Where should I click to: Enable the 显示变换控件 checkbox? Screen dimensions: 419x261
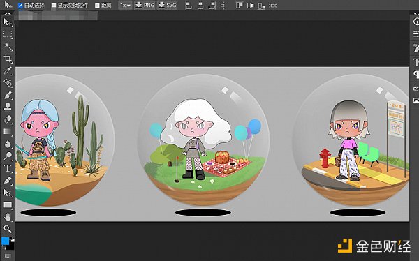click(54, 6)
